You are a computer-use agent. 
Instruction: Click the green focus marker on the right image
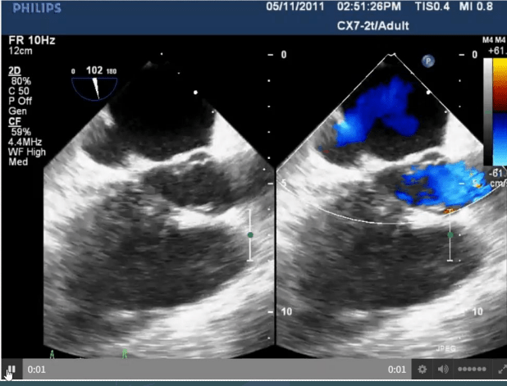(x=450, y=235)
